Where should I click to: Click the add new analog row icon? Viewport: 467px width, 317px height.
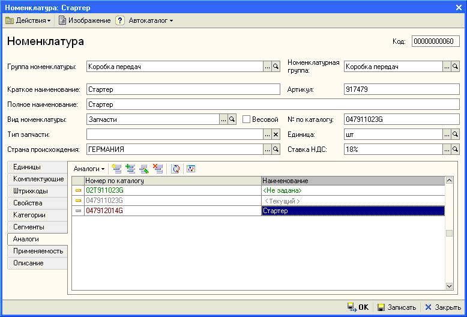click(116, 169)
